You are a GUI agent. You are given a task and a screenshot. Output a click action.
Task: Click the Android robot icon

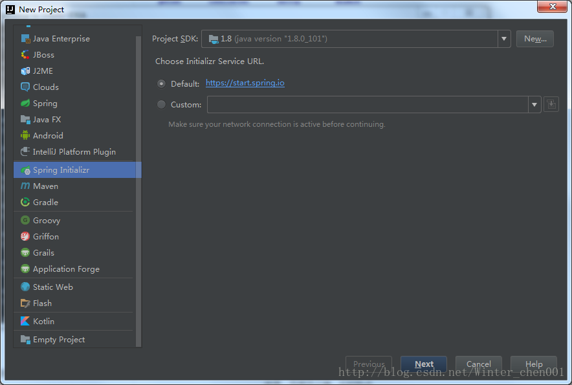25,135
